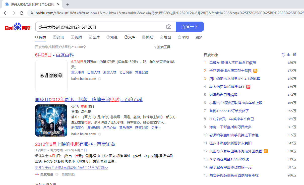Click 更多> under 画皮Ⅱ result

(156, 128)
